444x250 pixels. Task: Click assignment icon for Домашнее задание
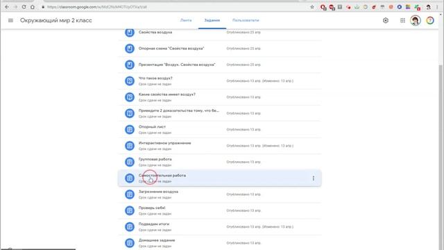130,243
